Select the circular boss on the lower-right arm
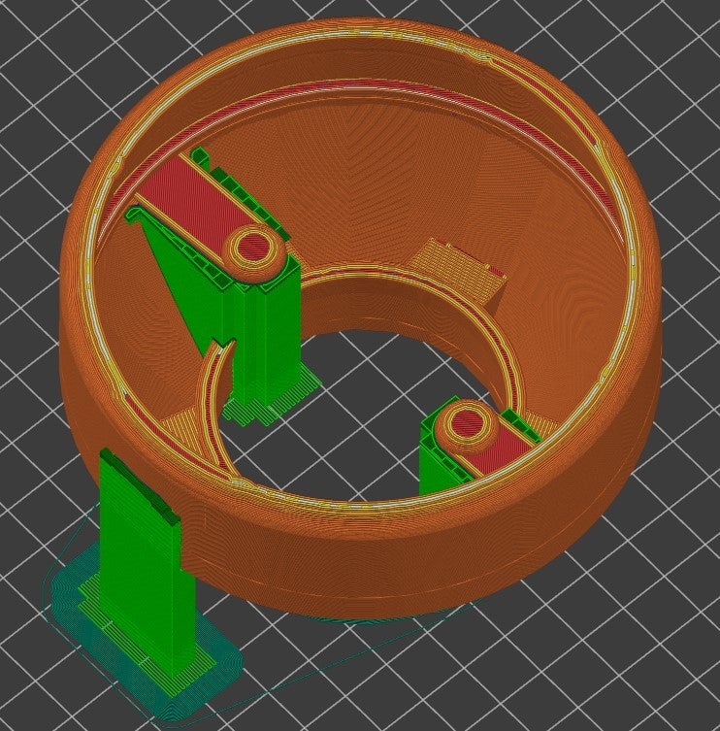Viewport: 720px width, 731px height. 465,427
